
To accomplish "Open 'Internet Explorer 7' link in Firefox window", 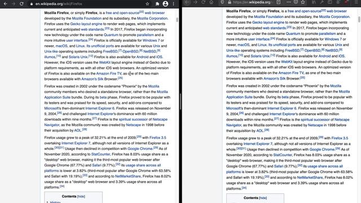I will coord(258,144).
